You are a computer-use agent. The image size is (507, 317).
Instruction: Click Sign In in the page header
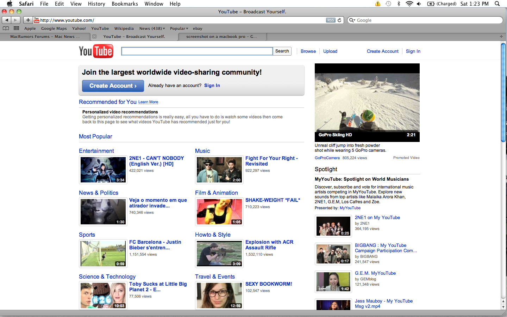413,51
